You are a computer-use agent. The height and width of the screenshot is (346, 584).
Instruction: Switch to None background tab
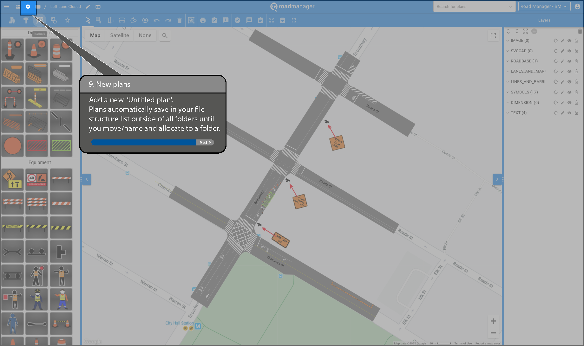click(145, 35)
